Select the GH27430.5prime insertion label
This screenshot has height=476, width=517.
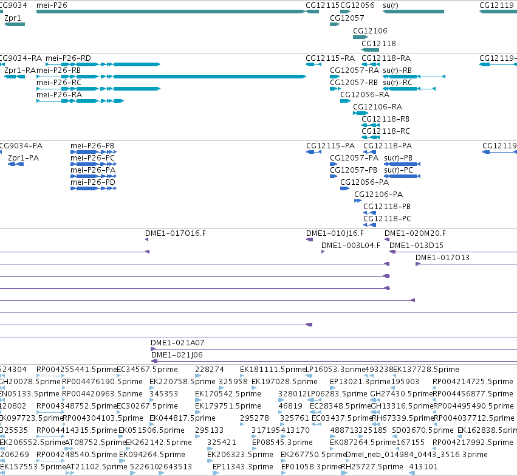point(402,394)
